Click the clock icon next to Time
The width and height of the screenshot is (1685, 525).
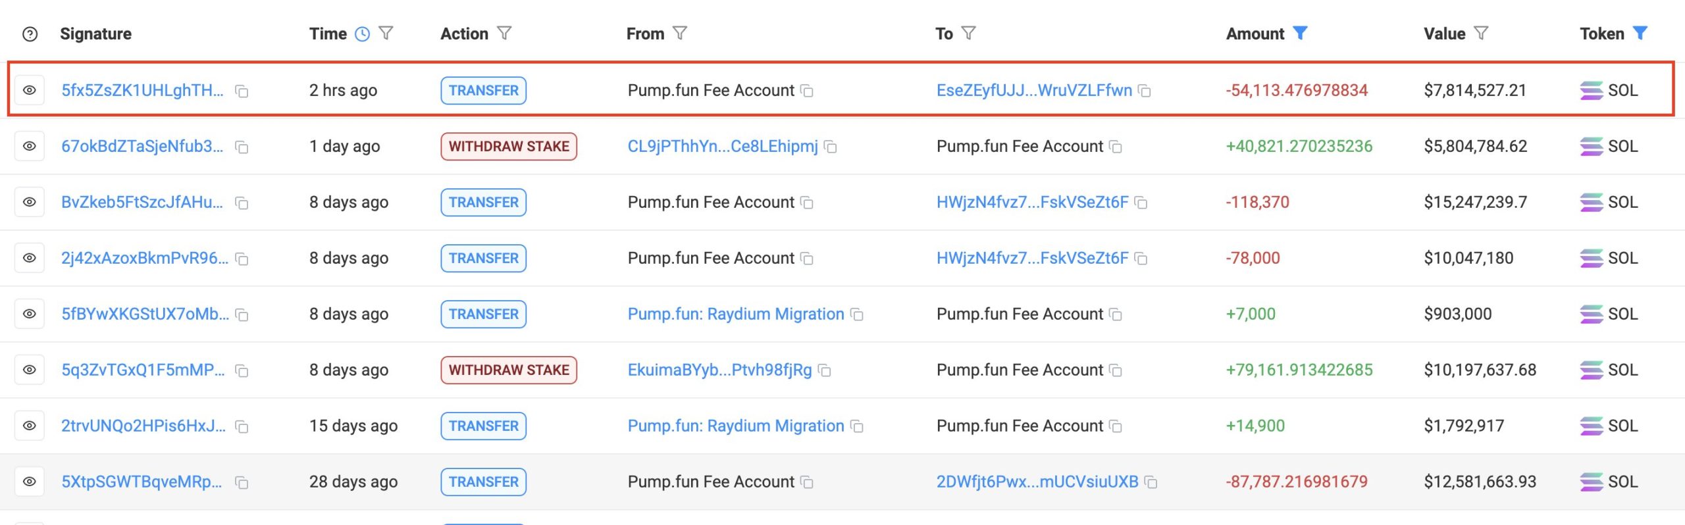(362, 34)
